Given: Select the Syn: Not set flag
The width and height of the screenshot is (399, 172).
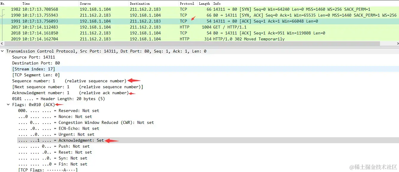Looking at the screenshot, I should pyautogui.click(x=53, y=158).
